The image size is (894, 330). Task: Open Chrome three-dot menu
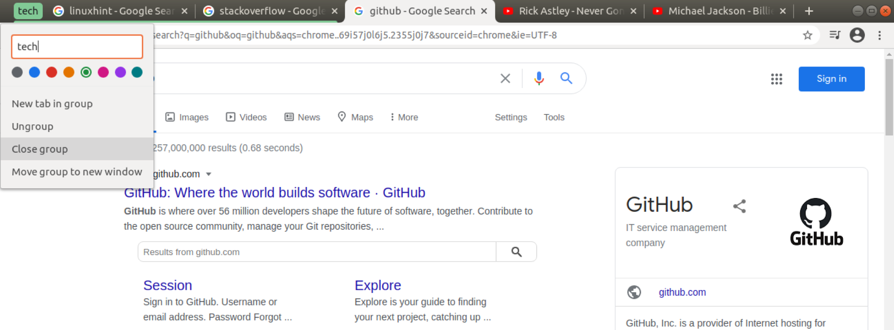pyautogui.click(x=879, y=35)
